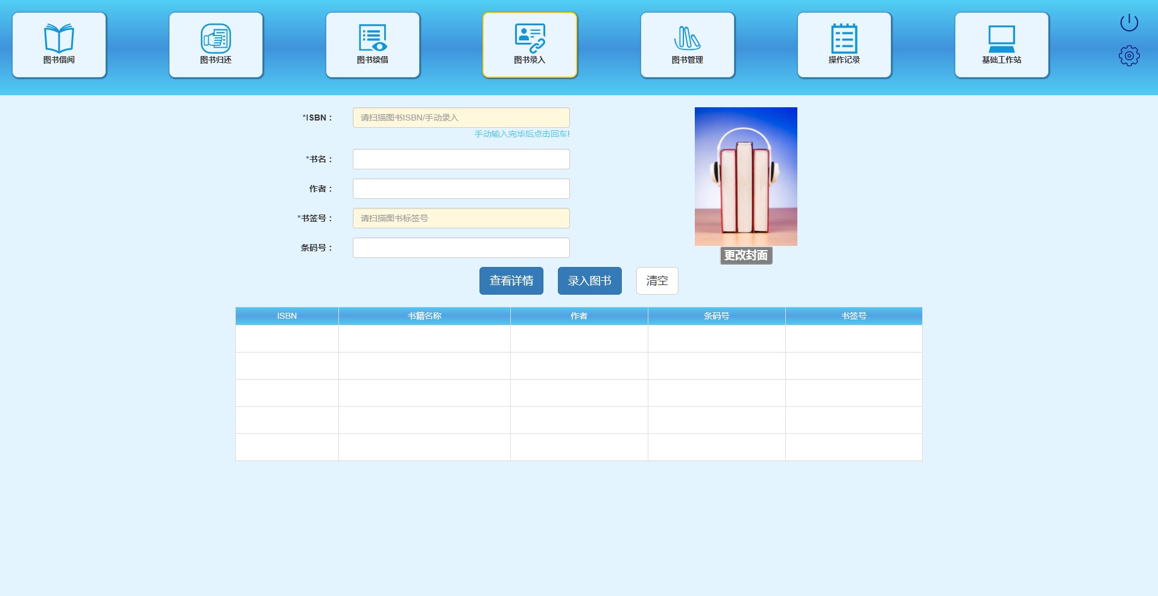Image resolution: width=1158 pixels, height=596 pixels.
Task: Focus the 书签号 book tag field
Action: click(461, 218)
